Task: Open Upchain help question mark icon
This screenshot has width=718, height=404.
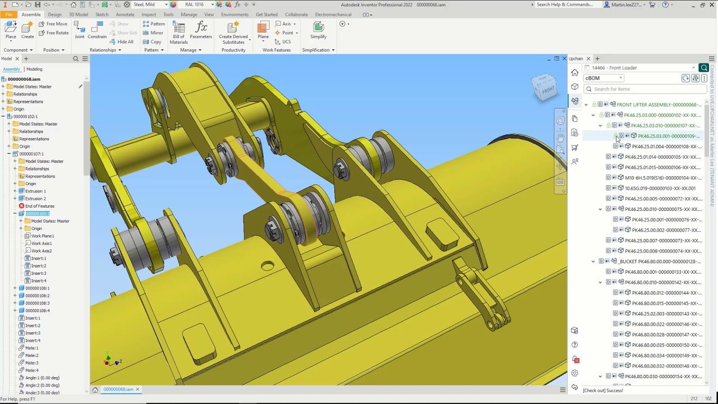Action: coord(574,345)
